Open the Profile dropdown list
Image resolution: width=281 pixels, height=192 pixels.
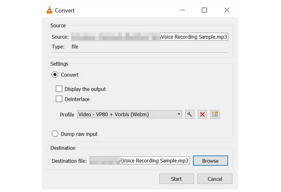[129, 114]
